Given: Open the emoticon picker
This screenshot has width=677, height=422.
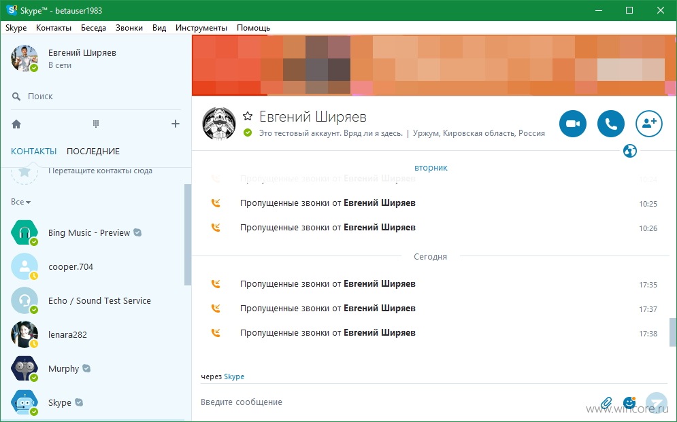Looking at the screenshot, I should [x=629, y=403].
